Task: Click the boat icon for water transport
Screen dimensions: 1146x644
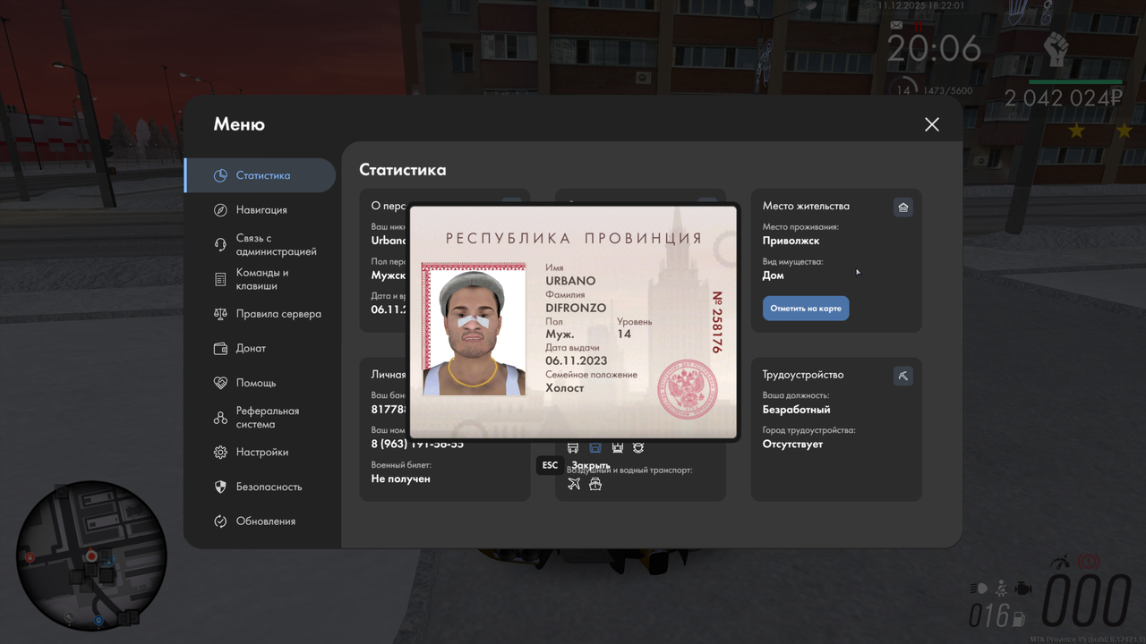Action: pos(595,484)
